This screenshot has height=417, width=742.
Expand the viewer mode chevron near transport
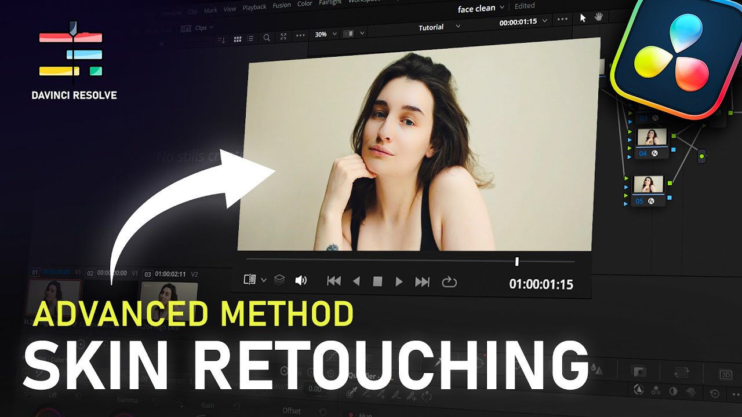point(264,280)
